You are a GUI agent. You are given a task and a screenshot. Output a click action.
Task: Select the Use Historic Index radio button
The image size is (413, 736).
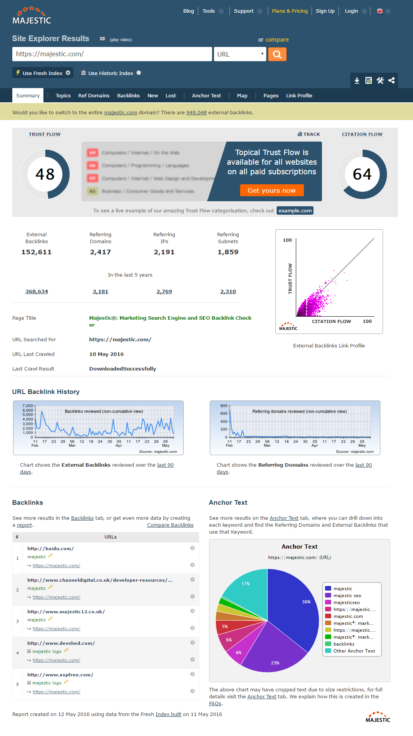point(139,73)
